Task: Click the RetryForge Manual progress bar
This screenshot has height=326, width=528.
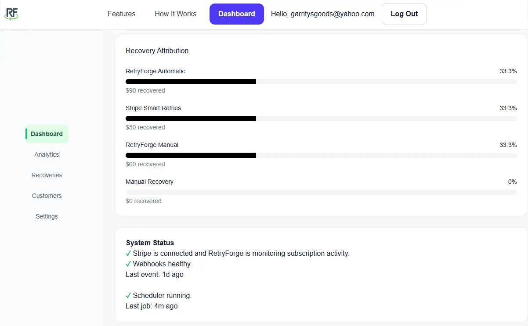Action: [x=321, y=155]
